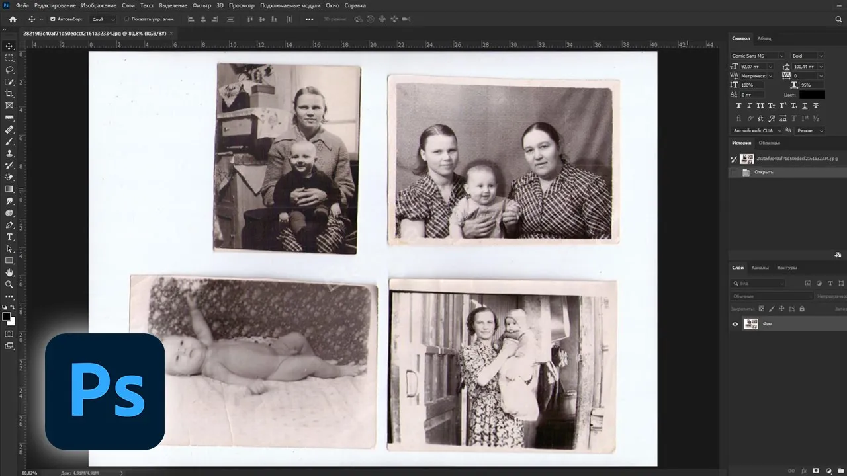Select the Crop tool in toolbar
The width and height of the screenshot is (847, 476).
(x=9, y=94)
